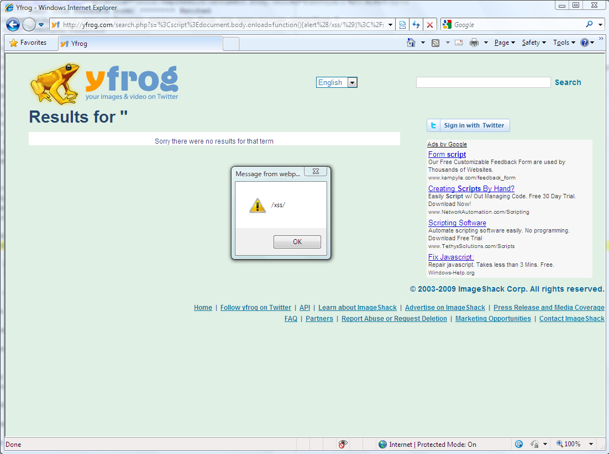This screenshot has width=609, height=454.
Task: Open Follow yfrog on Twitter link
Action: pyautogui.click(x=255, y=307)
